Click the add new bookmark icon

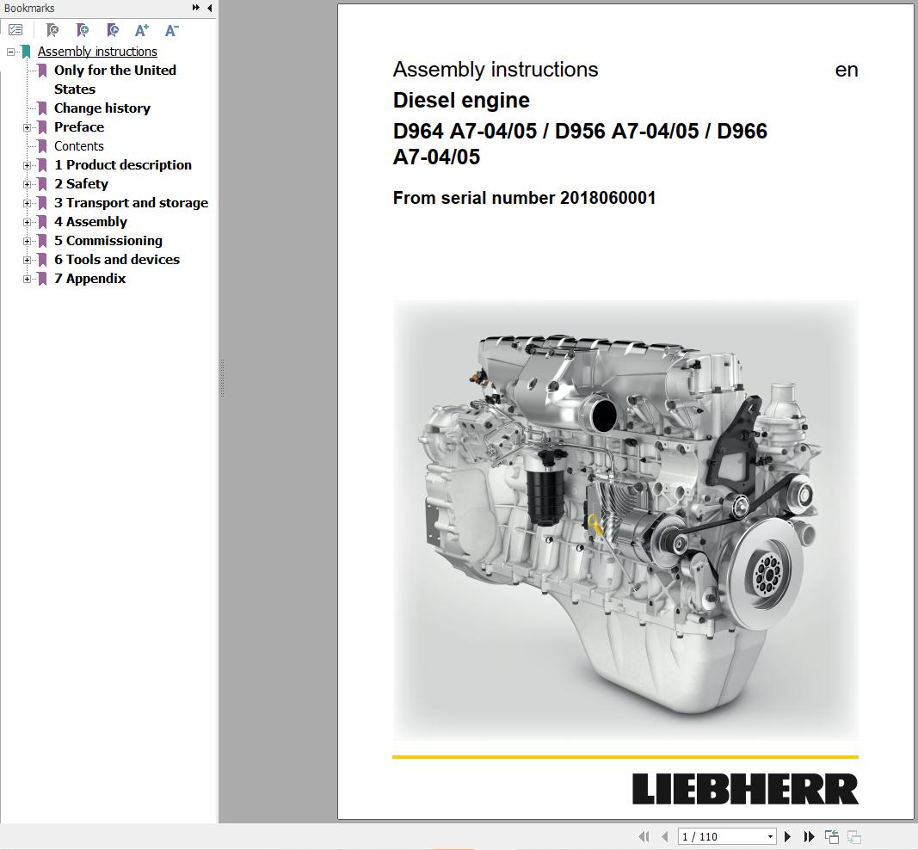tap(83, 30)
